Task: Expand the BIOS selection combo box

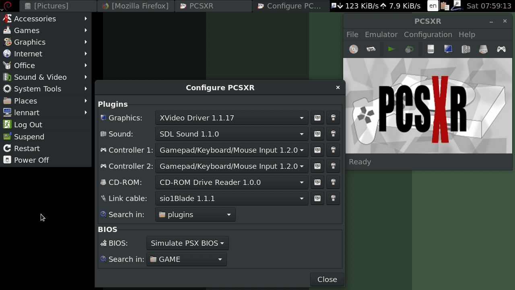Action: [x=187, y=243]
